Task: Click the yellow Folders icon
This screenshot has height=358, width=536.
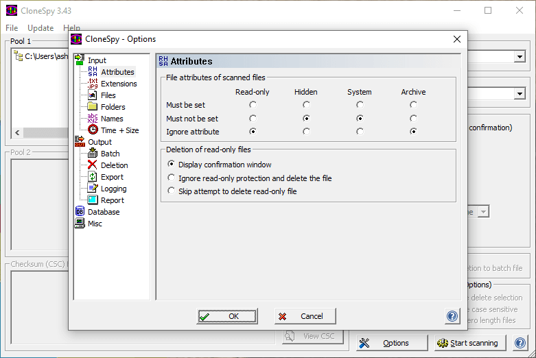Action: point(92,106)
